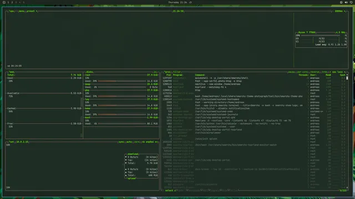This screenshot has width=355, height=199.
Task: Select the quickshell process row
Action: [x=254, y=78]
